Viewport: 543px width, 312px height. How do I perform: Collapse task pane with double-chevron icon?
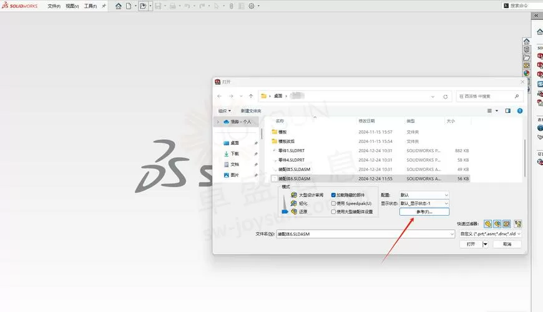click(x=536, y=16)
